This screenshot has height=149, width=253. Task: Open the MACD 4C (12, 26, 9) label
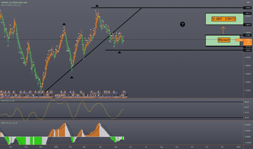pos(9,123)
